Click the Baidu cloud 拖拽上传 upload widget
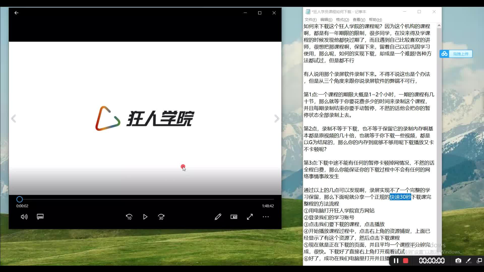This screenshot has width=484, height=272. 456,54
